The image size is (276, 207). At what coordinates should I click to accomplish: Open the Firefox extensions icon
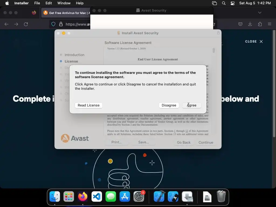click(260, 24)
